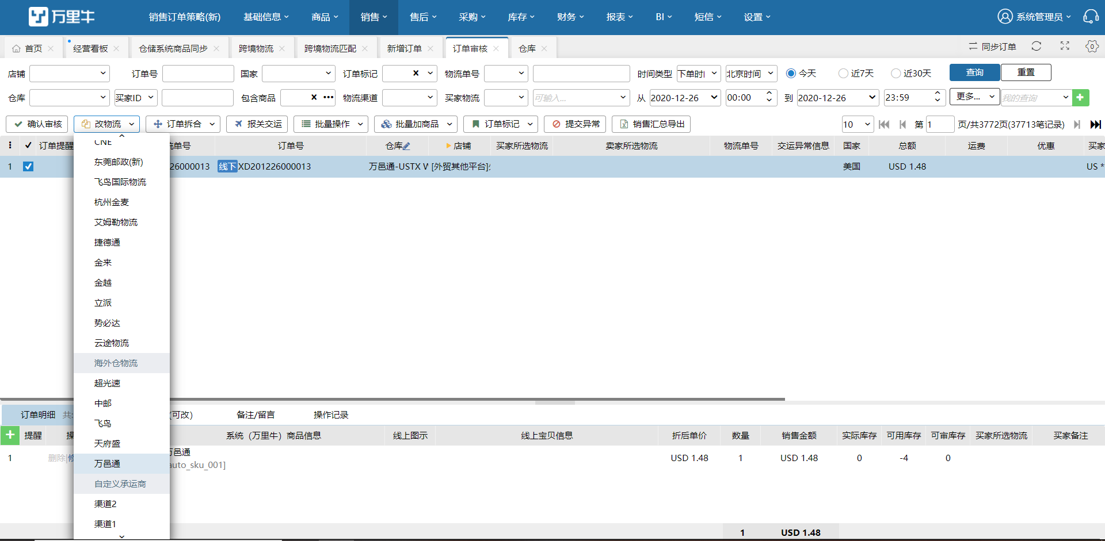Toggle fullscreen expand icon
1105x541 pixels.
[x=1065, y=46]
